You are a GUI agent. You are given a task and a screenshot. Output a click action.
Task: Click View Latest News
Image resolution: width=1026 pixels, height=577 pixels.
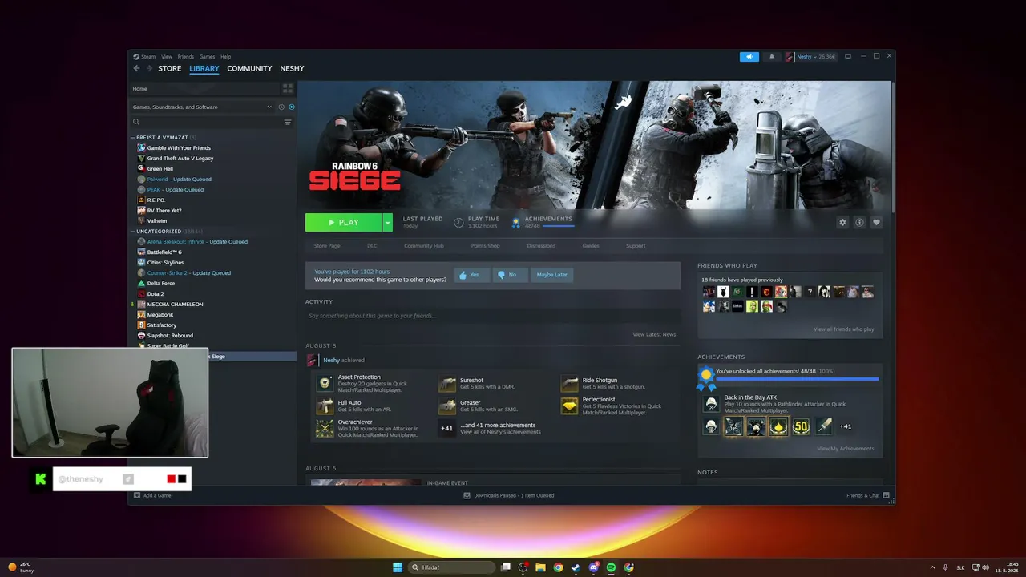point(654,334)
